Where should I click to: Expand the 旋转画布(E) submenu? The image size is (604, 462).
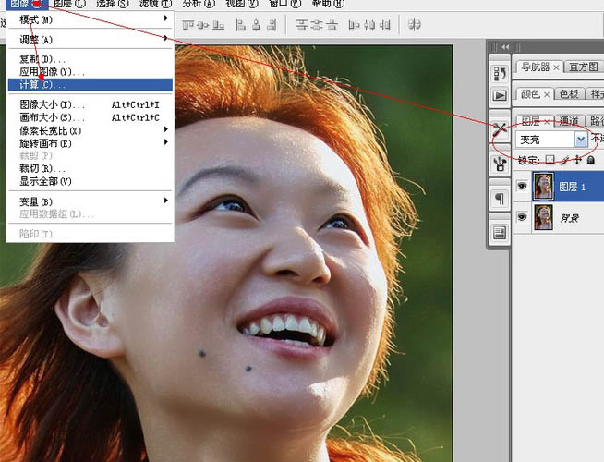(91, 143)
